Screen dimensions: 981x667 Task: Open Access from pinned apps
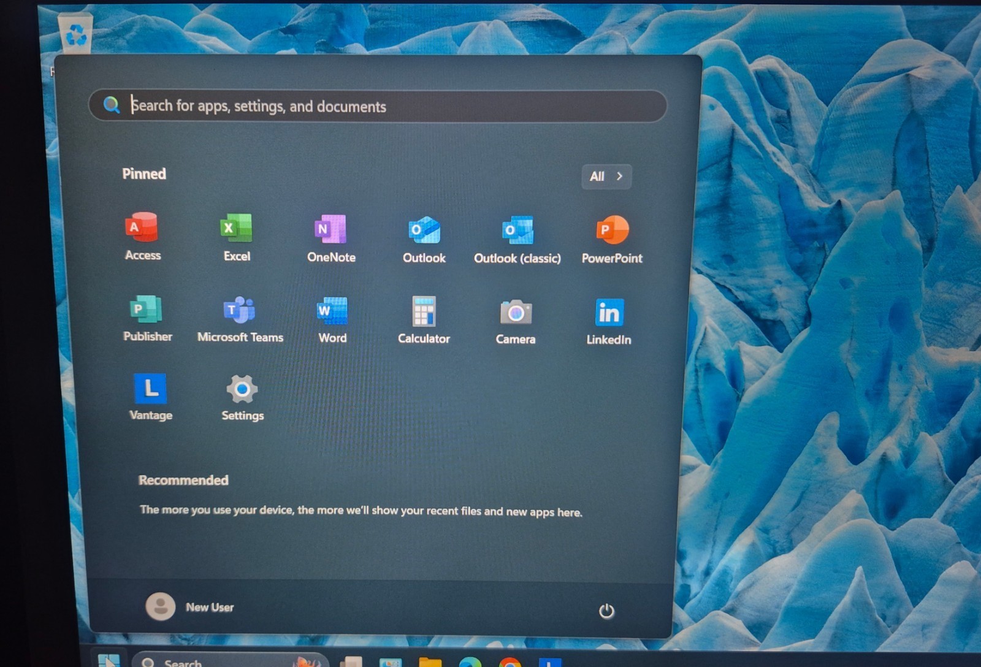tap(142, 236)
